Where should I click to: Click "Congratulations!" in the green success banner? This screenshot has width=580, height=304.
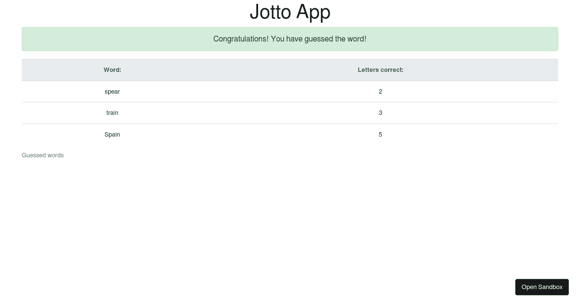point(241,39)
